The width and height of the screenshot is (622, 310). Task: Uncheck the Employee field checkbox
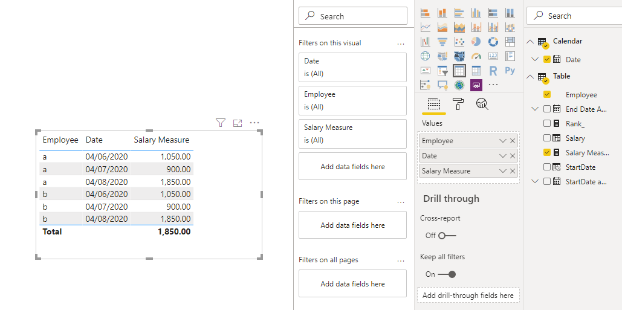(x=547, y=94)
